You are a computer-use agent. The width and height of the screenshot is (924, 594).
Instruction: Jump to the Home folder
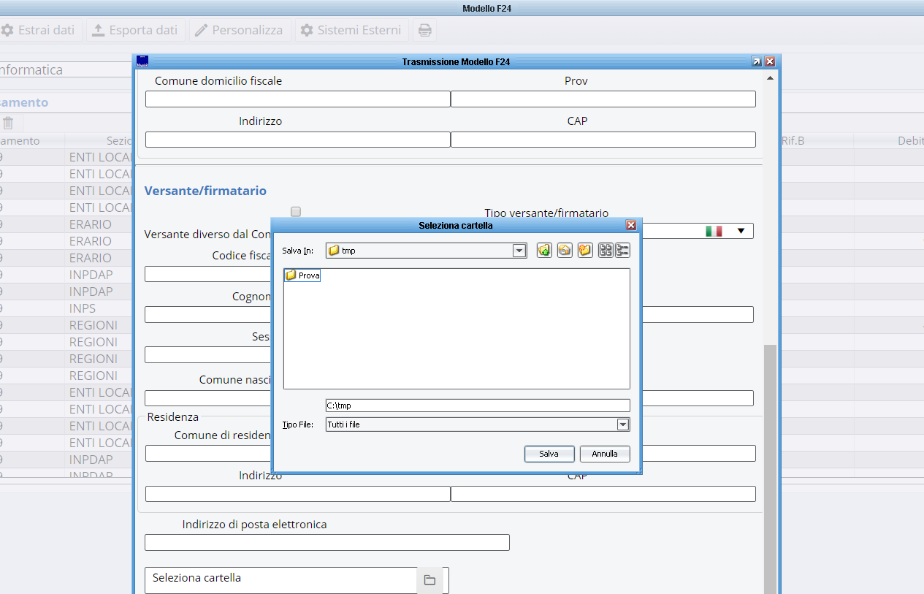[565, 251]
